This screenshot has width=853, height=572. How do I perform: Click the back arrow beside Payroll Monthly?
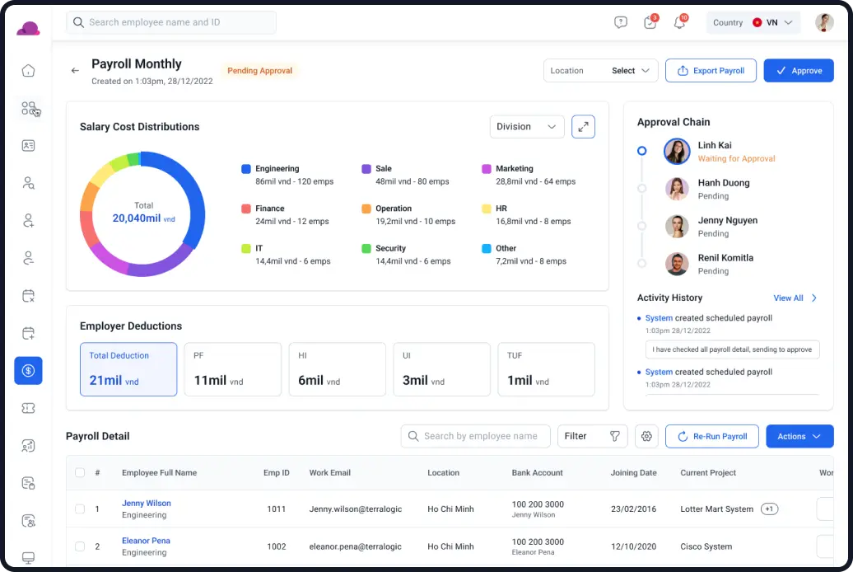(75, 70)
